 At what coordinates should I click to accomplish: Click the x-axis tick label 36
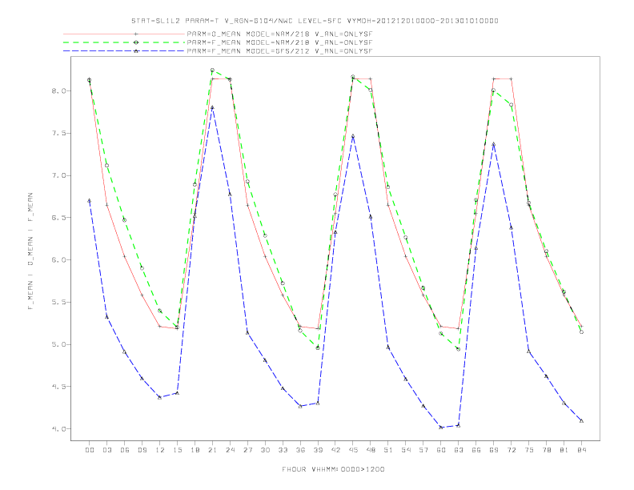300,450
